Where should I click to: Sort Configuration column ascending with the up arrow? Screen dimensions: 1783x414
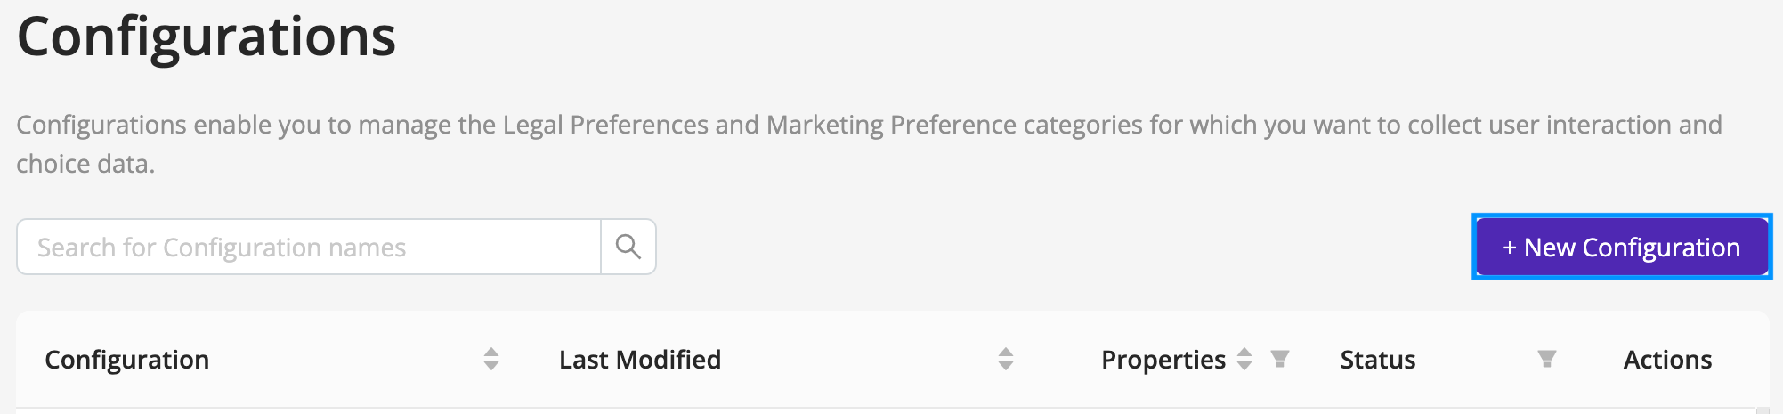click(491, 352)
